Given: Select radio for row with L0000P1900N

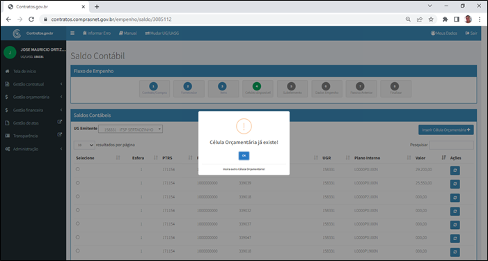Looking at the screenshot, I should coord(77,251).
